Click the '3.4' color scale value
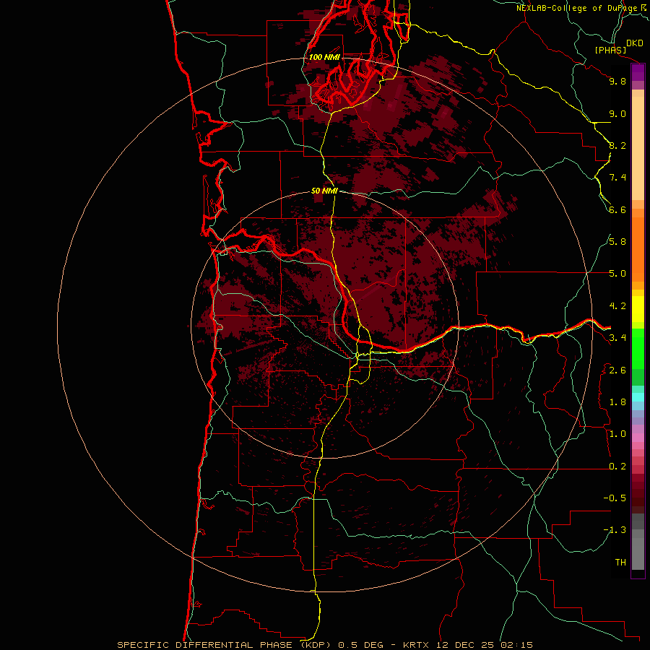This screenshot has height=650, width=650. [x=617, y=338]
